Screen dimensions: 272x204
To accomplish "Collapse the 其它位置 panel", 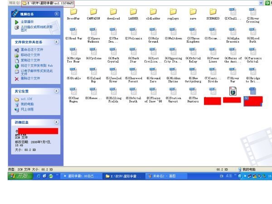I will pyautogui.click(x=56, y=91).
